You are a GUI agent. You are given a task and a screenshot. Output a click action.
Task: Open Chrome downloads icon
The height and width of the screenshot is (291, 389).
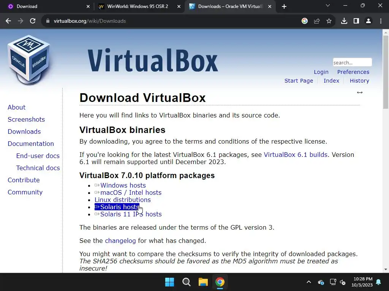coord(344,21)
